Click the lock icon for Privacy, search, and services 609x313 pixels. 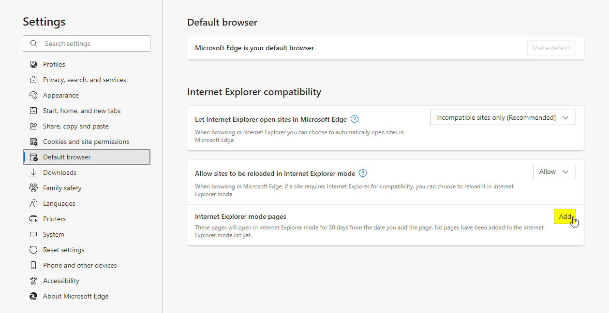[x=33, y=80]
